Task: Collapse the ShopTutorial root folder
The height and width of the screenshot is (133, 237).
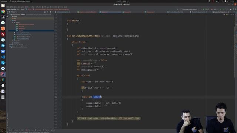Action: pyautogui.click(x=10, y=14)
